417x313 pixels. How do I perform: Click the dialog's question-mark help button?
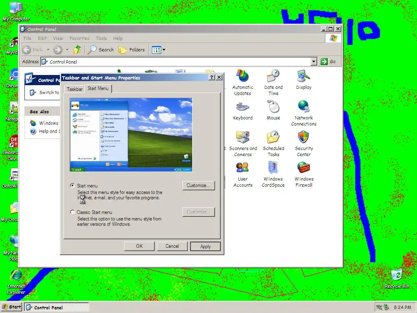[x=212, y=77]
